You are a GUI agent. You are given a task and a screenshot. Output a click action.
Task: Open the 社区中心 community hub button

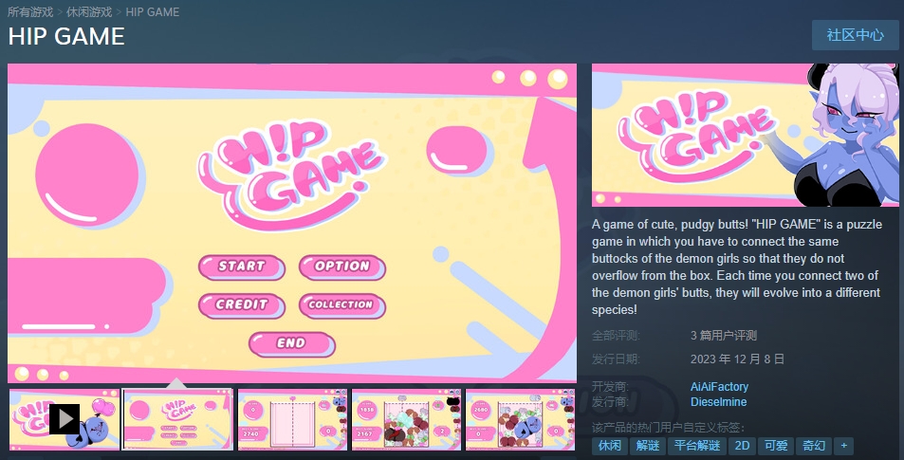[x=855, y=35]
